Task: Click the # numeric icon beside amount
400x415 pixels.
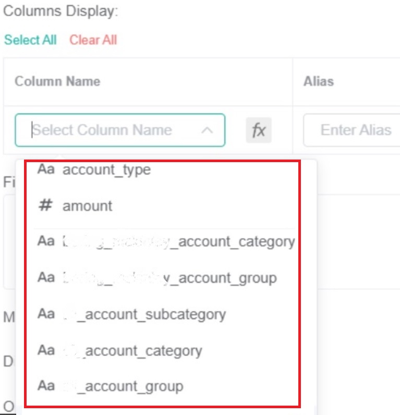Action: (46, 206)
